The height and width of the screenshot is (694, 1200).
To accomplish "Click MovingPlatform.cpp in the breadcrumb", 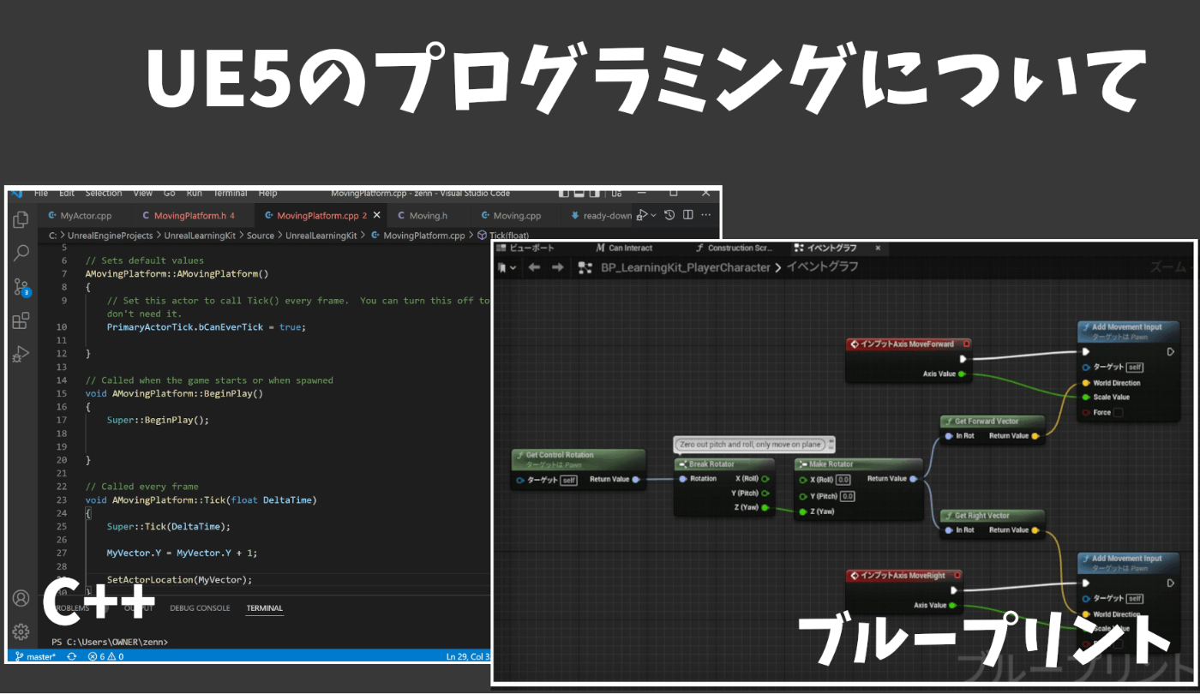I will point(423,236).
